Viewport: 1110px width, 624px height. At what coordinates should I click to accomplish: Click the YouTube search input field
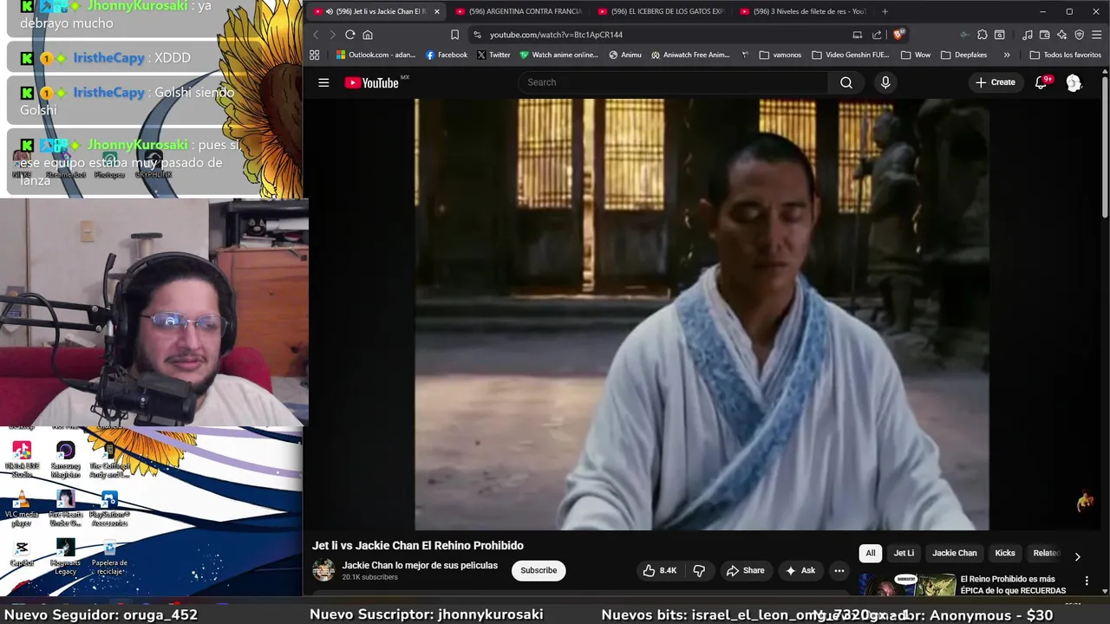[x=674, y=82]
